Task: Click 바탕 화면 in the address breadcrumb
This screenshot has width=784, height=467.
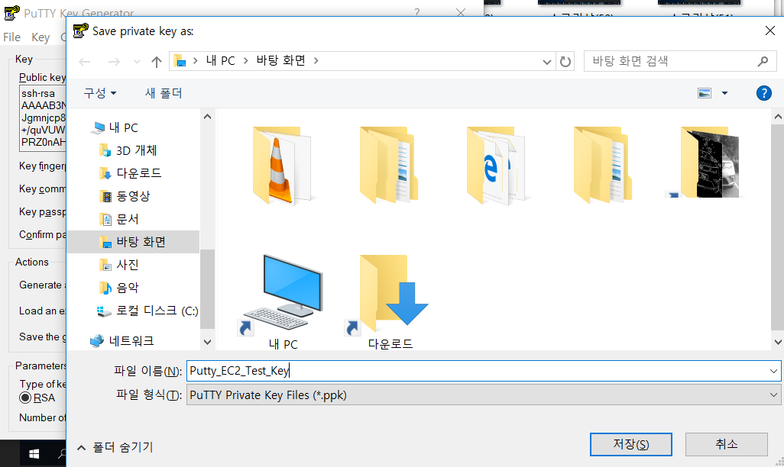Action: pyautogui.click(x=281, y=61)
